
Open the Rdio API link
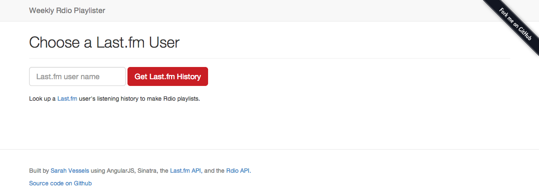238,171
